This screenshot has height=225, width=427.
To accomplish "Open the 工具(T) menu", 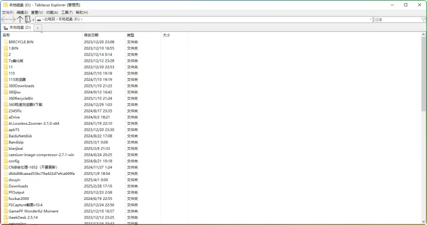I will click(x=67, y=12).
